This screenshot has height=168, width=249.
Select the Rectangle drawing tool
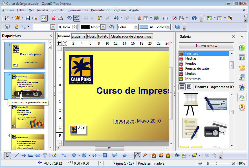pos(31,155)
